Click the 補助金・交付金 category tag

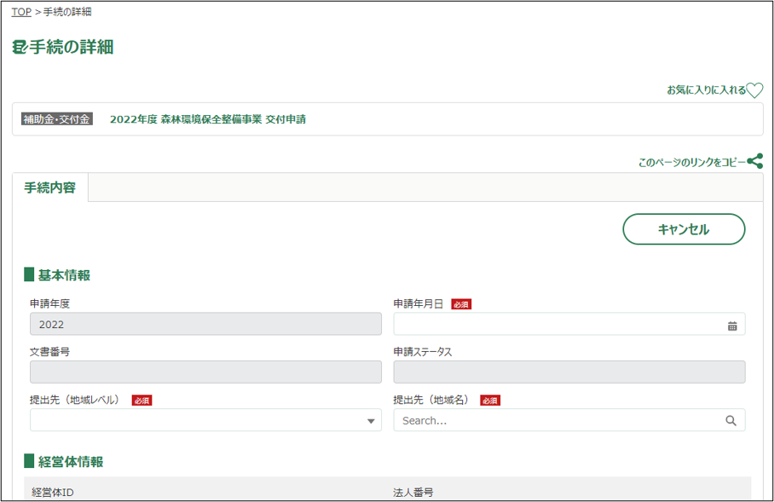click(x=56, y=119)
